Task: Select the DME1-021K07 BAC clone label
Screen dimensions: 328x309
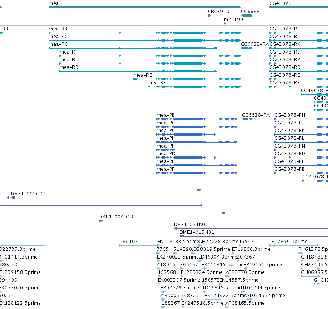Action: click(x=191, y=225)
